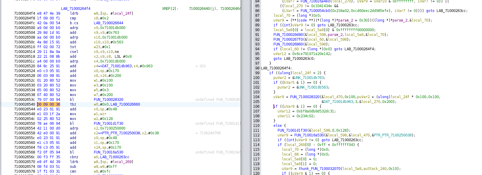Select the tst mnemonic in the listing
Image resolution: width=482 pixels, height=175 pixels.
click(73, 47)
